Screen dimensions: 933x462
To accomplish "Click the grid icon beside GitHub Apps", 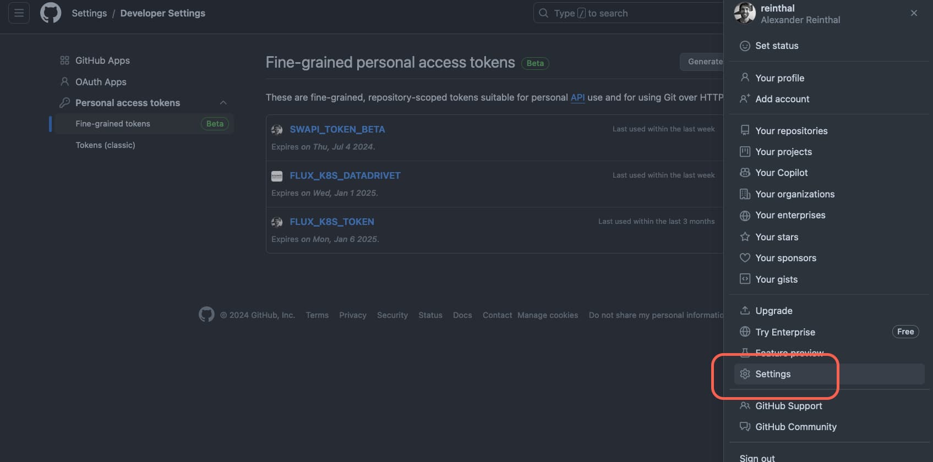I will pyautogui.click(x=64, y=61).
